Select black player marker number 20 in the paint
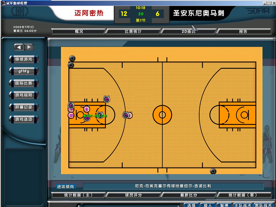Viewport: 276px width, 207px height. click(87, 118)
